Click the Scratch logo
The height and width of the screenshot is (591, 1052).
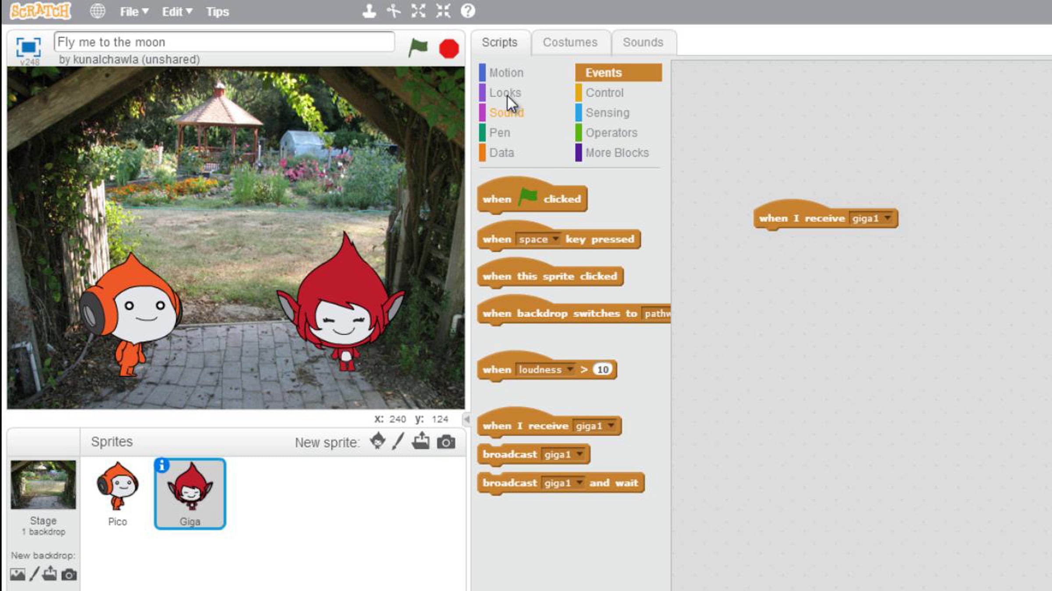point(40,11)
